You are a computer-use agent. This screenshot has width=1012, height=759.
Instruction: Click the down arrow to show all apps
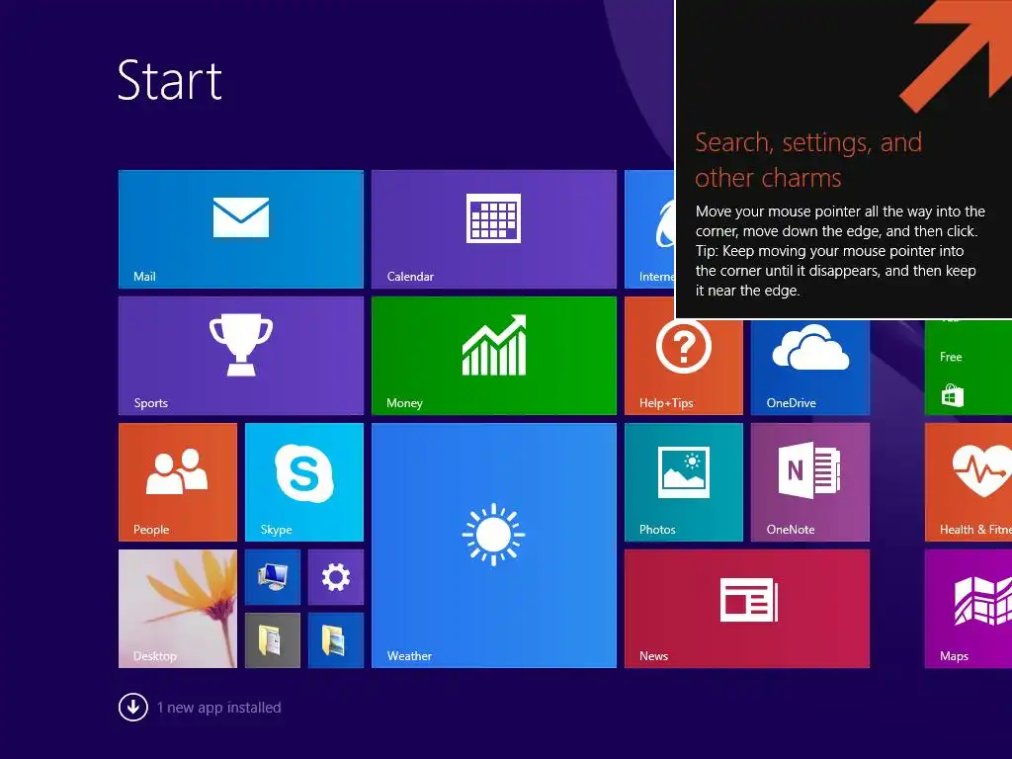point(133,707)
